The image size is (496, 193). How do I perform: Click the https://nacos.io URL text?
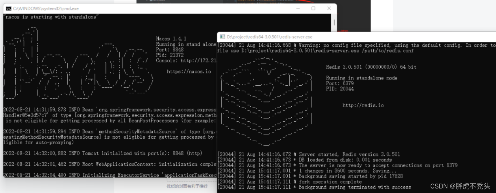tap(189, 71)
